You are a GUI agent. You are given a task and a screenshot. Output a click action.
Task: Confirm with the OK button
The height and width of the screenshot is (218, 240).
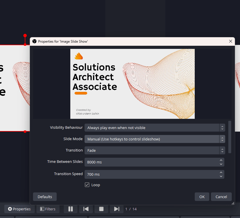(x=202, y=197)
